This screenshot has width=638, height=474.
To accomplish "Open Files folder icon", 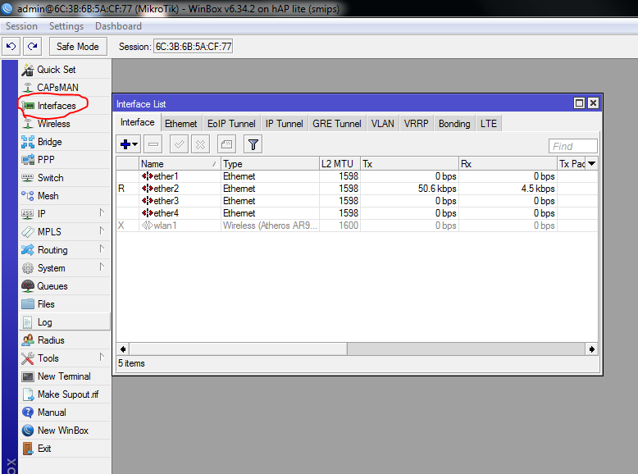I will 28,304.
